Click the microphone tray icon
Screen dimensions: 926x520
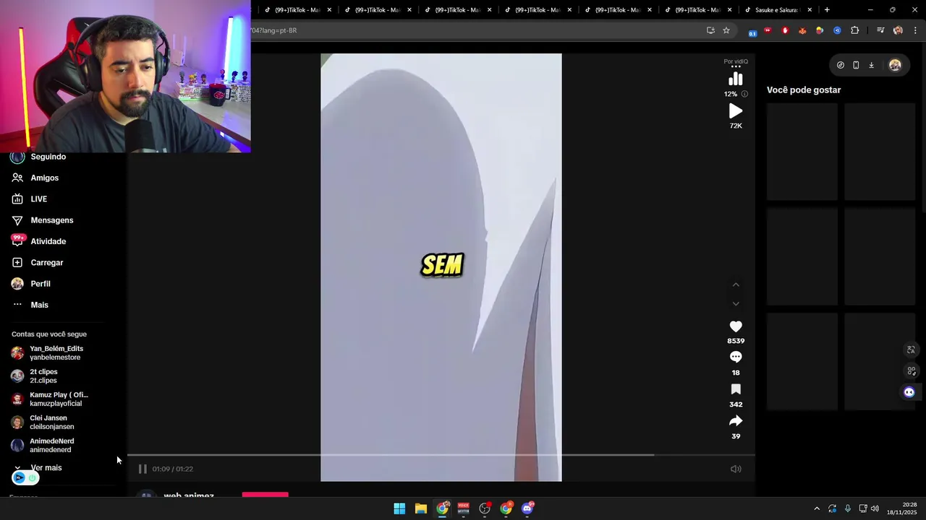point(848,508)
